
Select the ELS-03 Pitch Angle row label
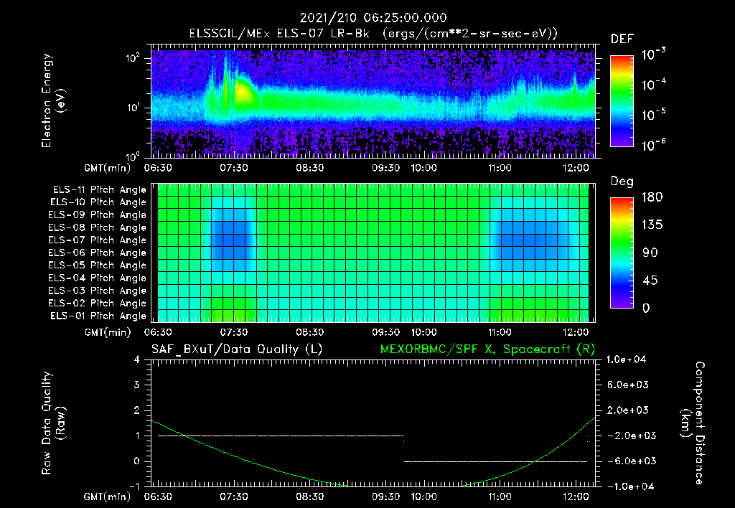pyautogui.click(x=97, y=291)
